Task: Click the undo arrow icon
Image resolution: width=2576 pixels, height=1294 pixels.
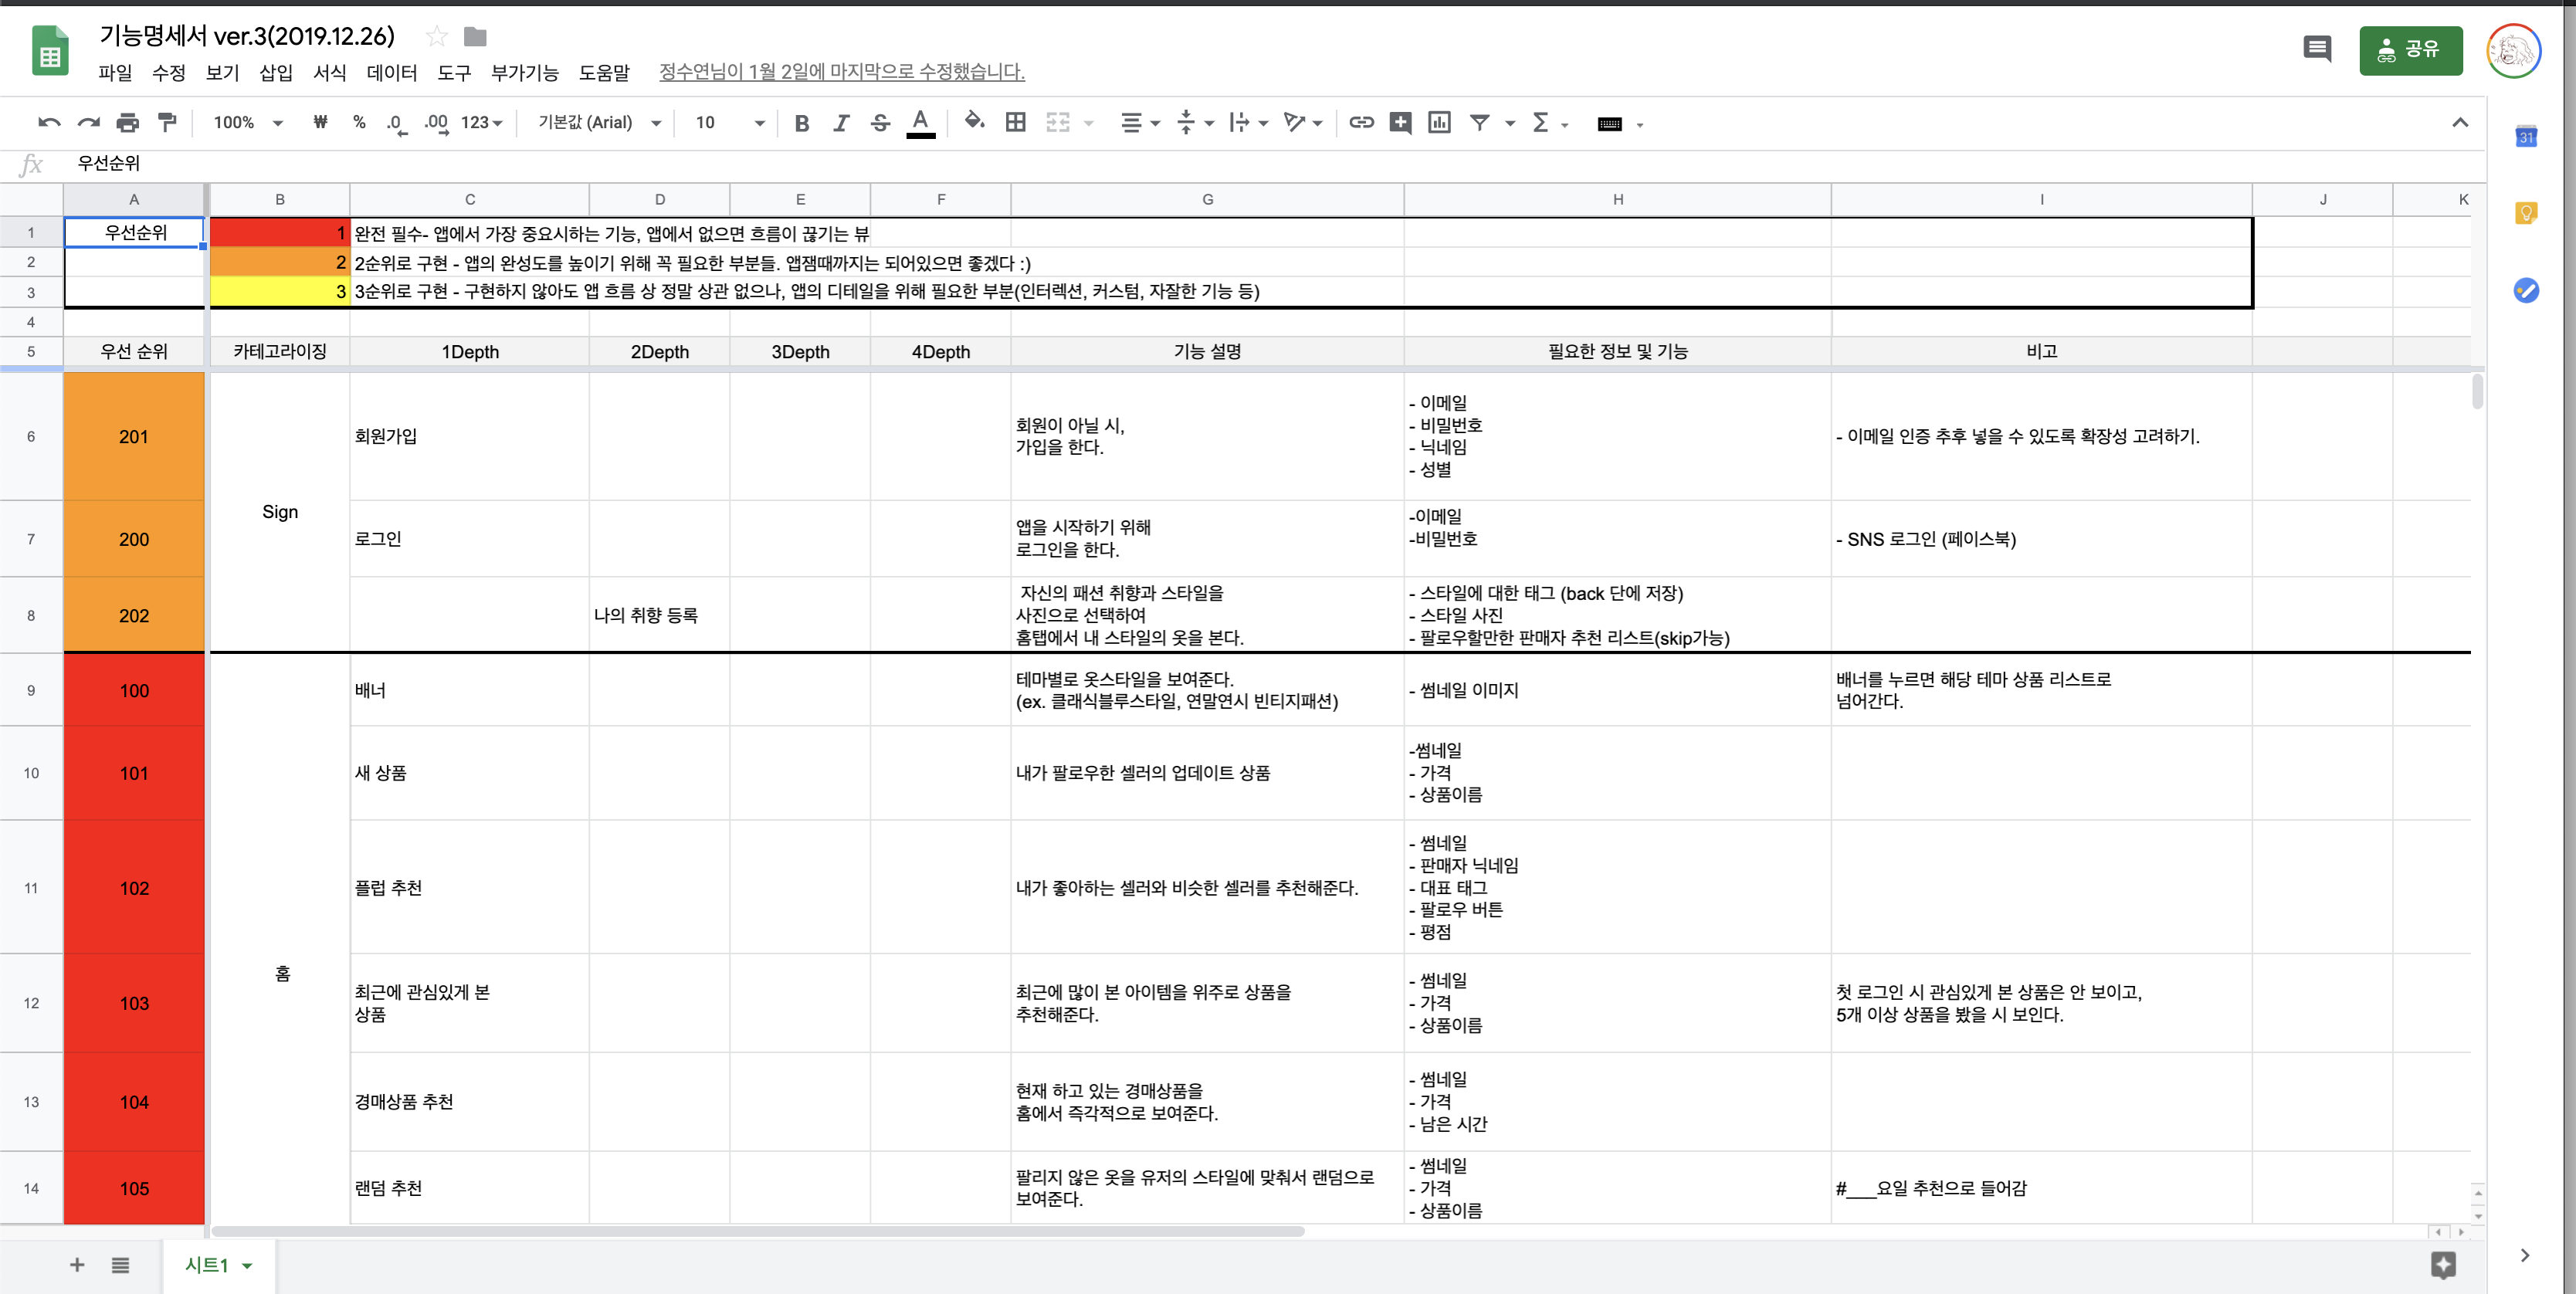Action: [48, 123]
